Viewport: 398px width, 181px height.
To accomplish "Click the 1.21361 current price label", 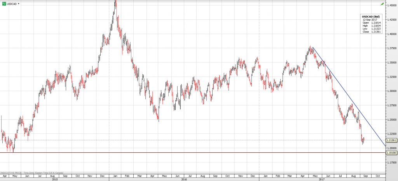I will pyautogui.click(x=391, y=140).
